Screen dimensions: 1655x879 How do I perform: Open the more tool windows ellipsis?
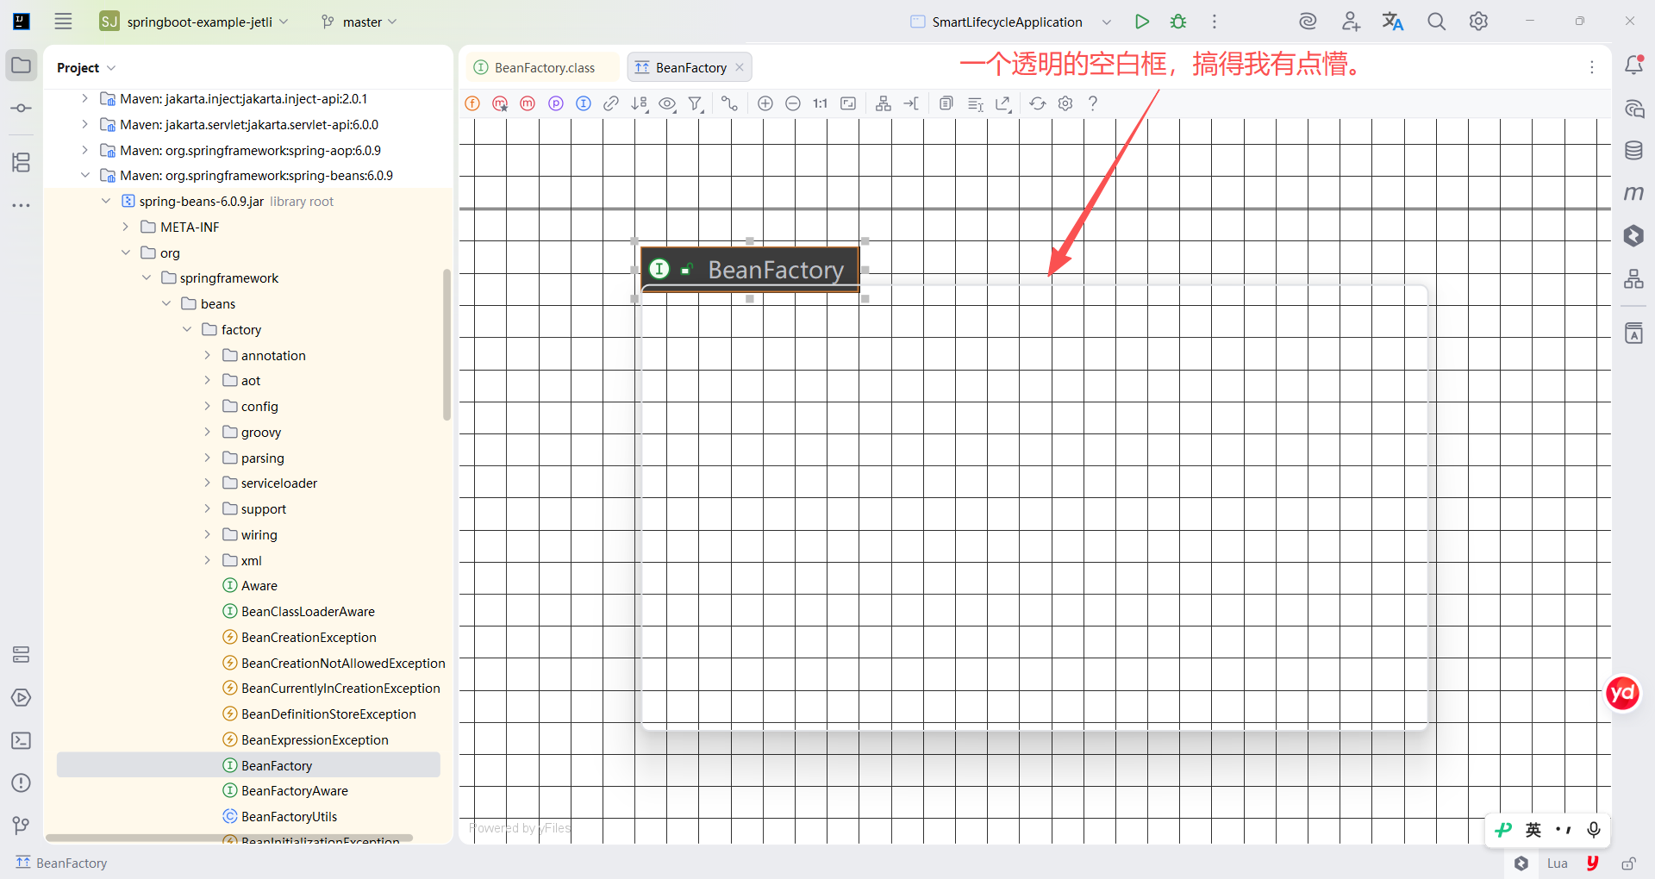pyautogui.click(x=22, y=205)
